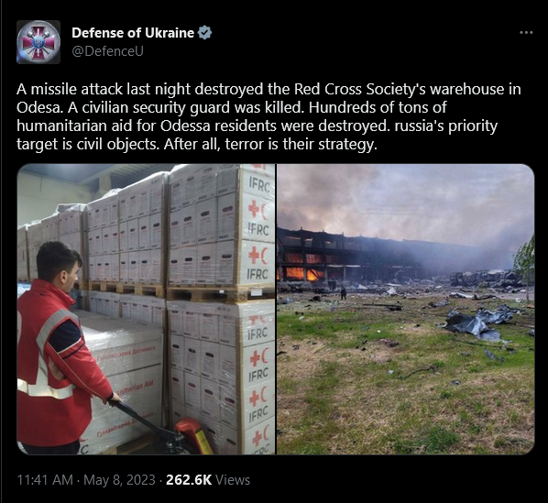Viewport: 548px width, 503px height.
Task: Click the IFRC logo on the top box
Action: [x=258, y=184]
